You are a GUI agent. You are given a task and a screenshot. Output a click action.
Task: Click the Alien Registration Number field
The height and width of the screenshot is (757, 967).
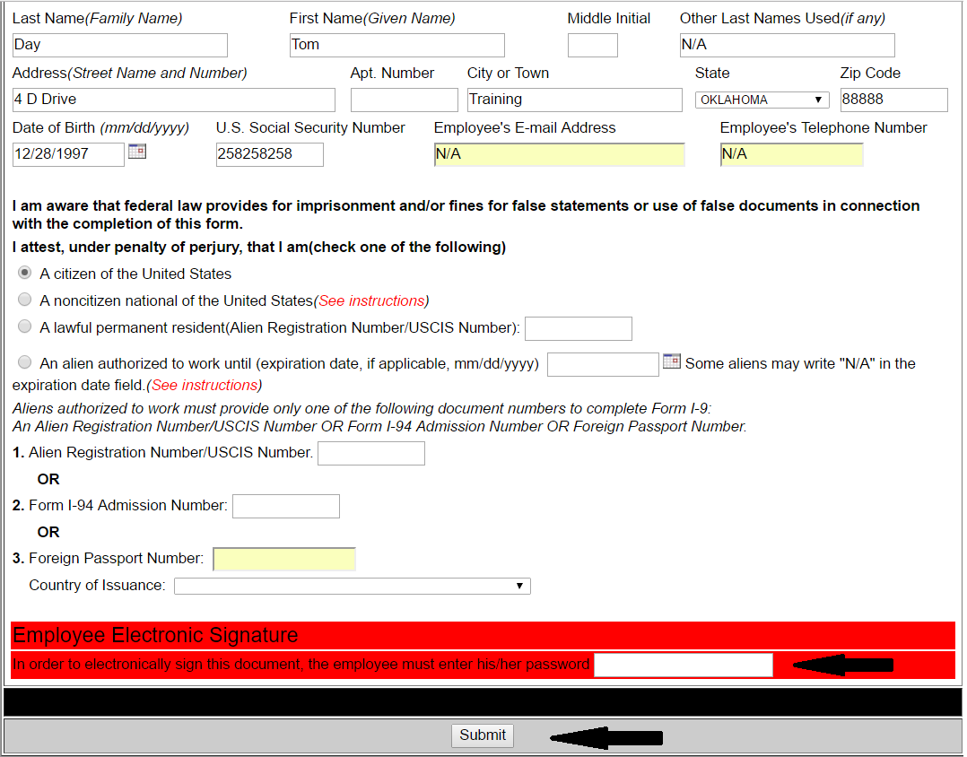[x=370, y=453]
